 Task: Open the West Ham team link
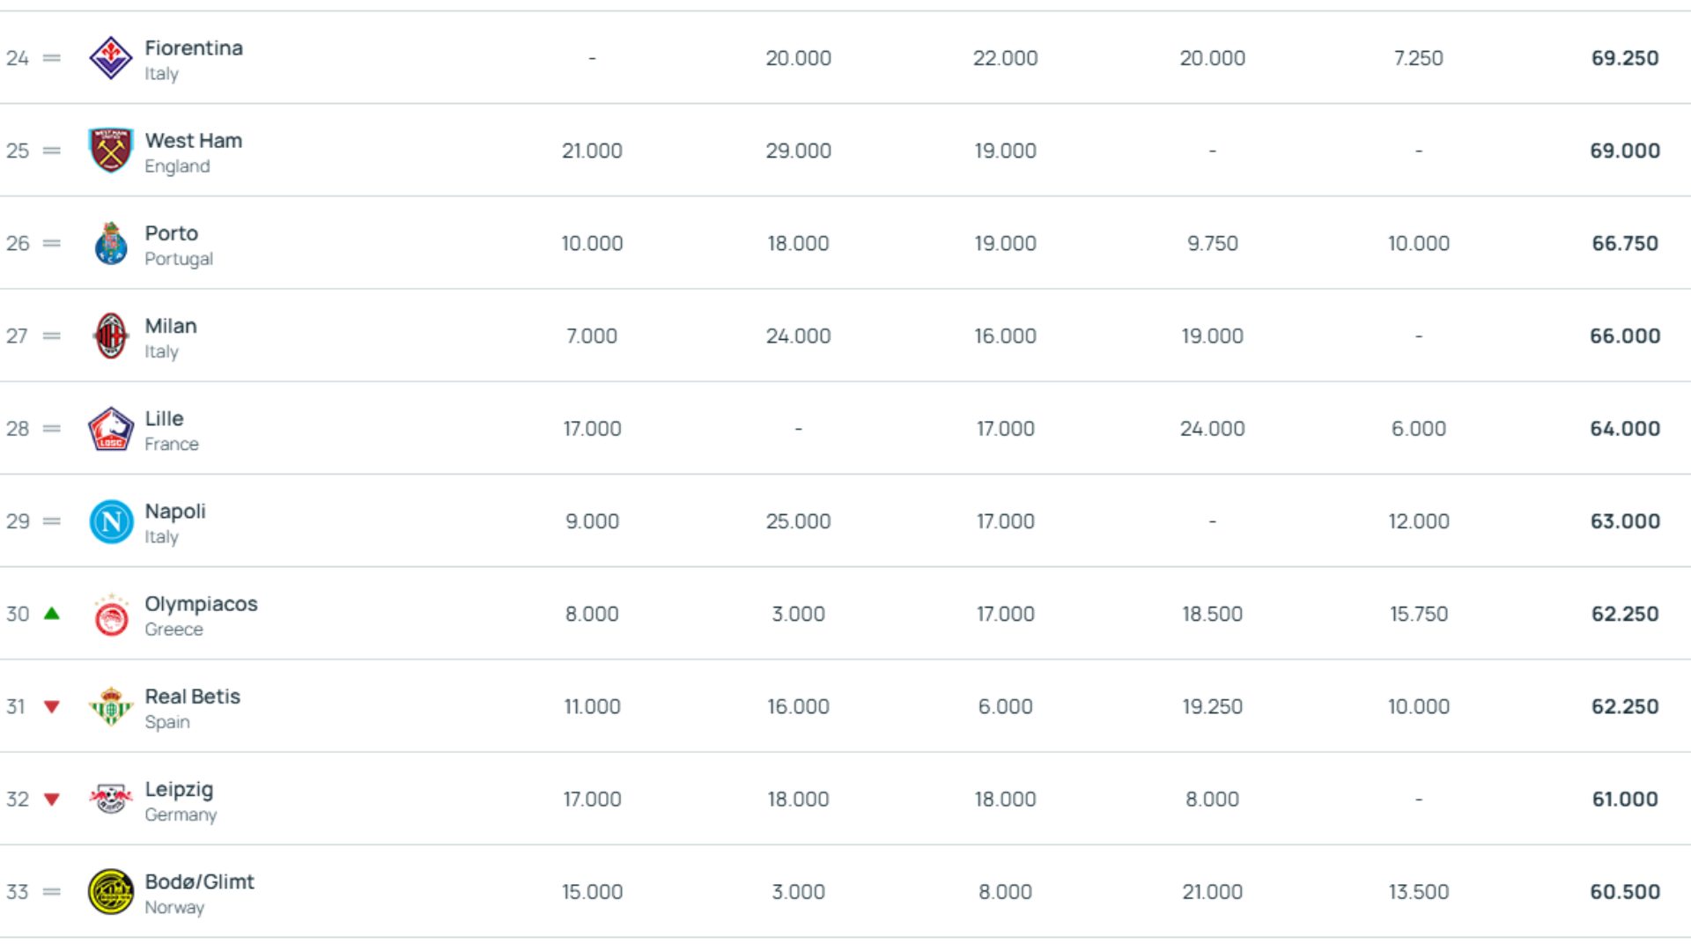pos(194,141)
